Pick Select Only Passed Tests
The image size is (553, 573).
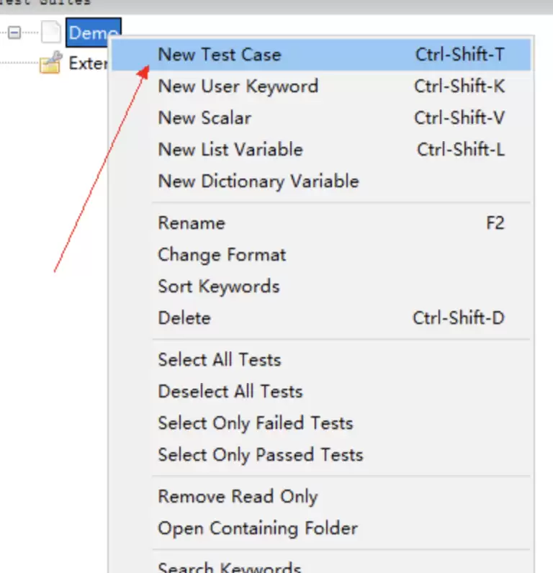pyautogui.click(x=321, y=455)
